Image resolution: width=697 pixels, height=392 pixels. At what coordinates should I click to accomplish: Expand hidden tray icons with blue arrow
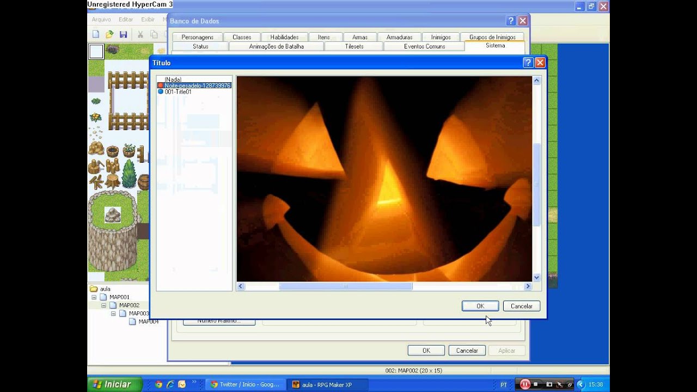coord(580,384)
